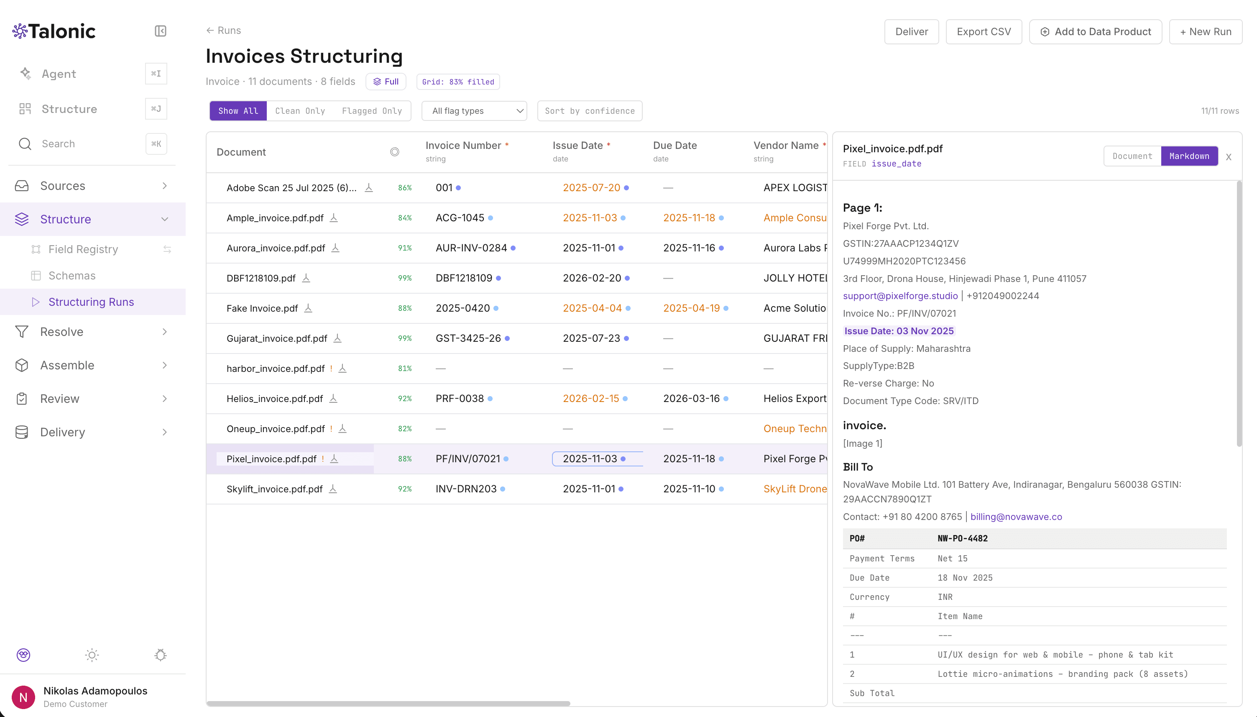Switch preview to Document view
The width and height of the screenshot is (1257, 717).
(x=1132, y=156)
